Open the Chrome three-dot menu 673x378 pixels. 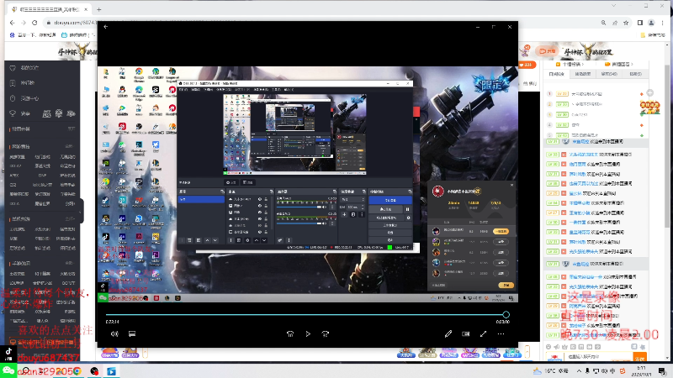(663, 23)
